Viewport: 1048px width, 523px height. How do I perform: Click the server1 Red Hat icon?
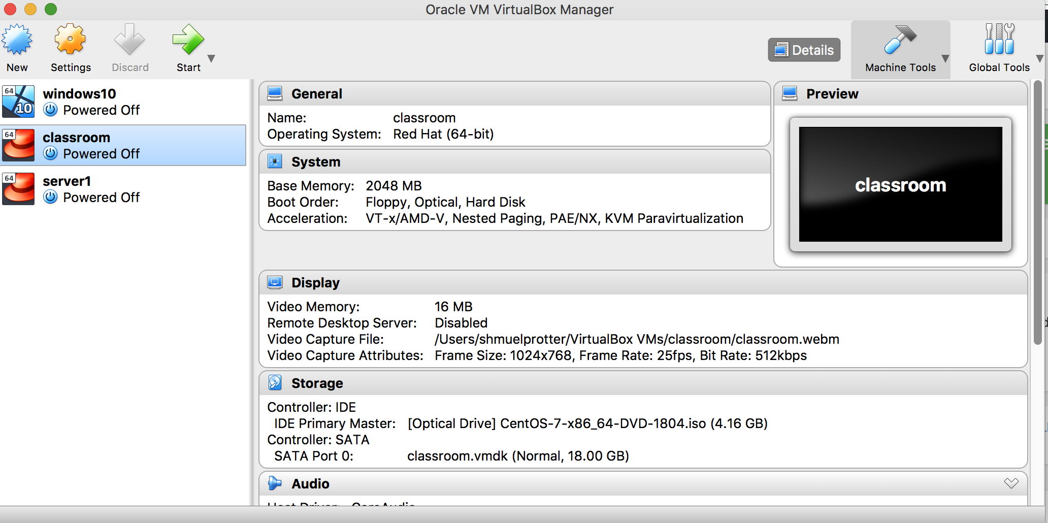click(x=18, y=189)
